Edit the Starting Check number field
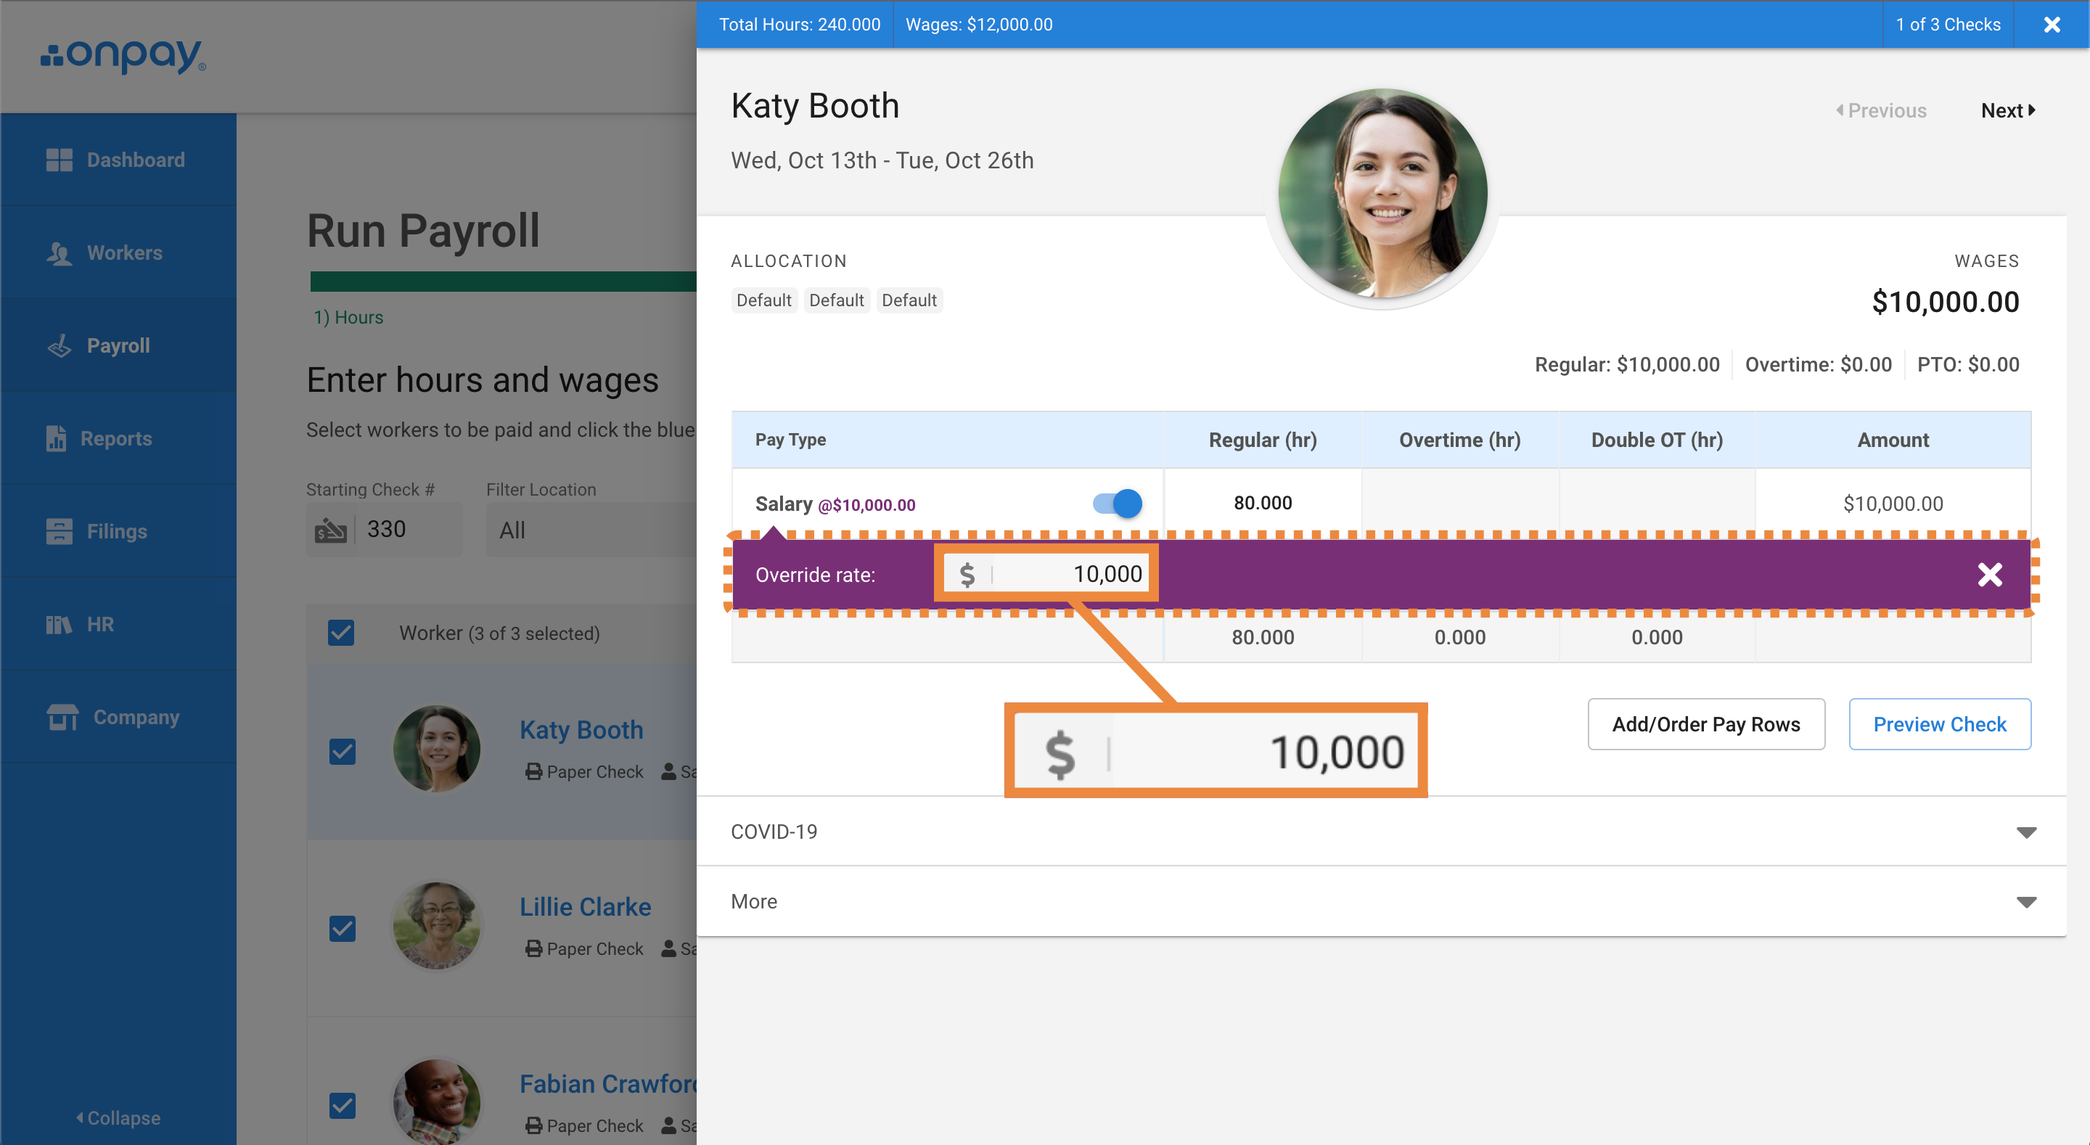2090x1145 pixels. click(x=410, y=529)
